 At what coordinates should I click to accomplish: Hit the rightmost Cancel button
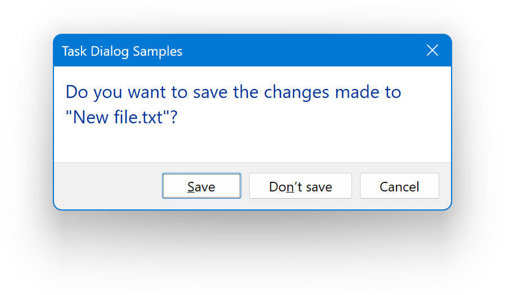point(399,186)
